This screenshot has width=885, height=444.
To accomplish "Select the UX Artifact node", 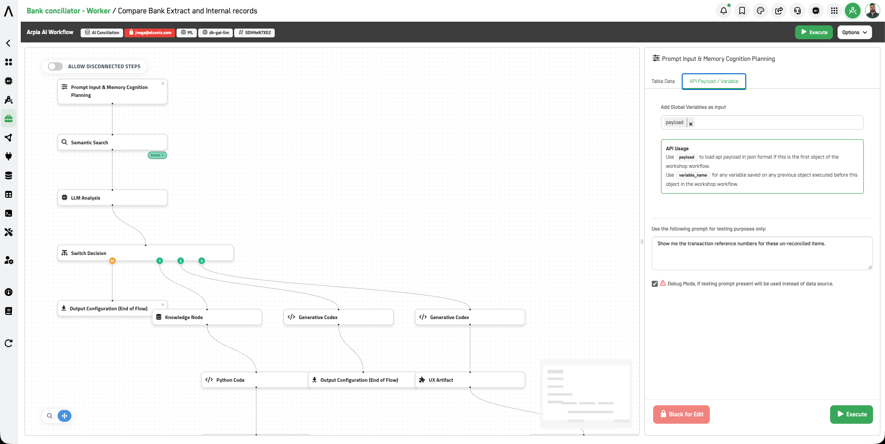I will point(470,380).
